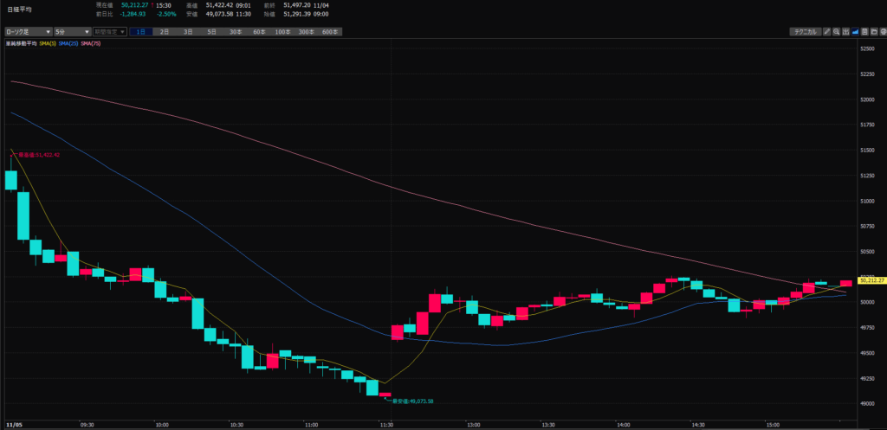Open the 期間指定 period dropdown
The image size is (887, 430).
tap(110, 32)
